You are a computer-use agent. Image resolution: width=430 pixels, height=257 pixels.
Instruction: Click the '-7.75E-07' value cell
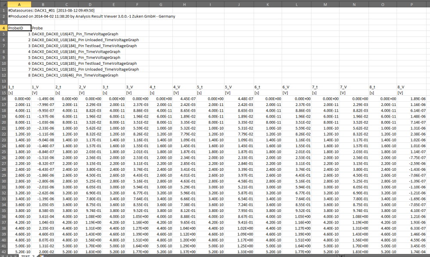pos(412,157)
